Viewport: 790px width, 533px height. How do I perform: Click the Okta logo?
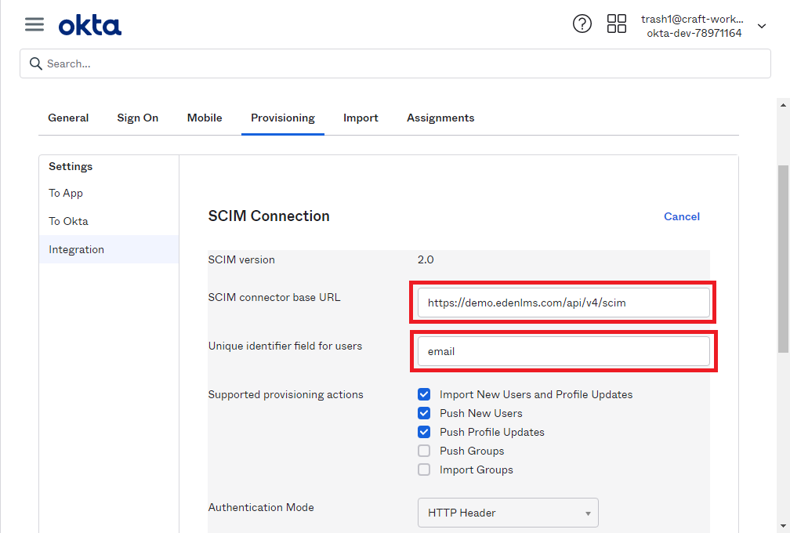pos(90,26)
